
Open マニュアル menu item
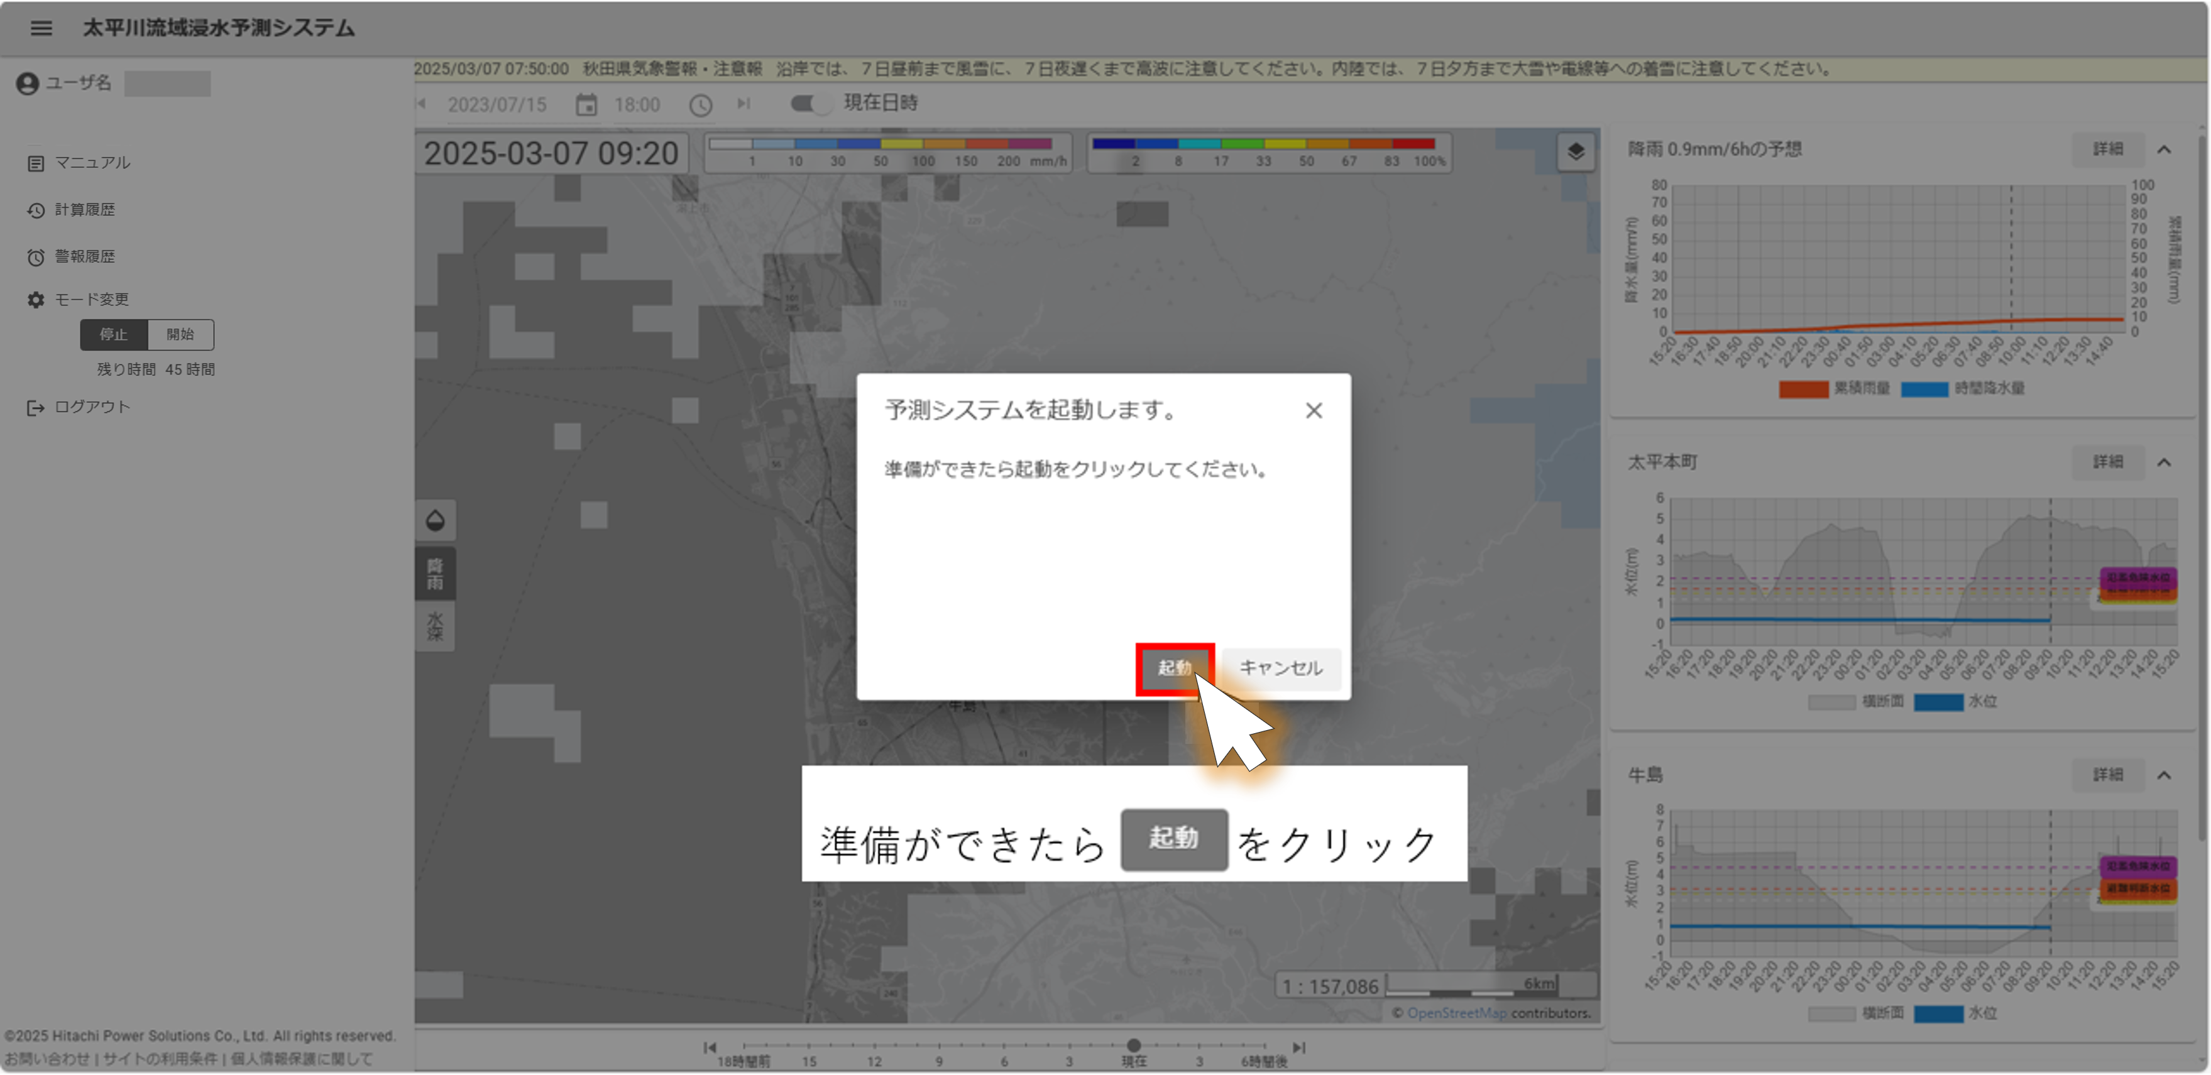(92, 163)
